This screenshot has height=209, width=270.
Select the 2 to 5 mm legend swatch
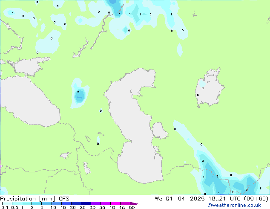tap(37, 203)
